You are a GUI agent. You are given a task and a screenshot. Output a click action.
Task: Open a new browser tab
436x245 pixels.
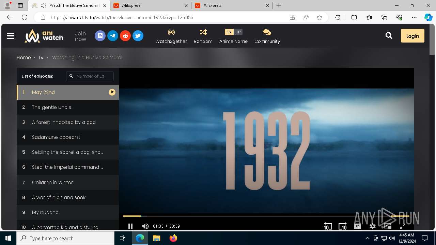(279, 5)
